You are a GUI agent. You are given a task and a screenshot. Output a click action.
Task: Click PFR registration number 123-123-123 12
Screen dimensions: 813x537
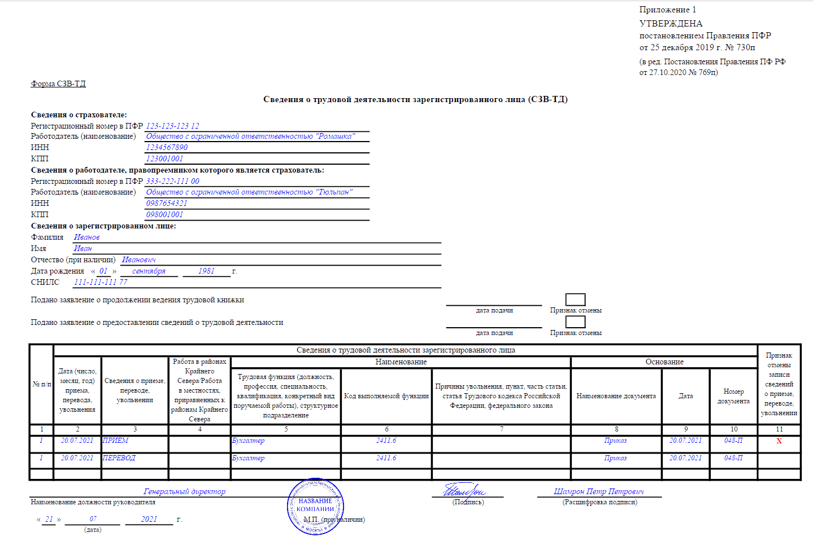coord(172,126)
